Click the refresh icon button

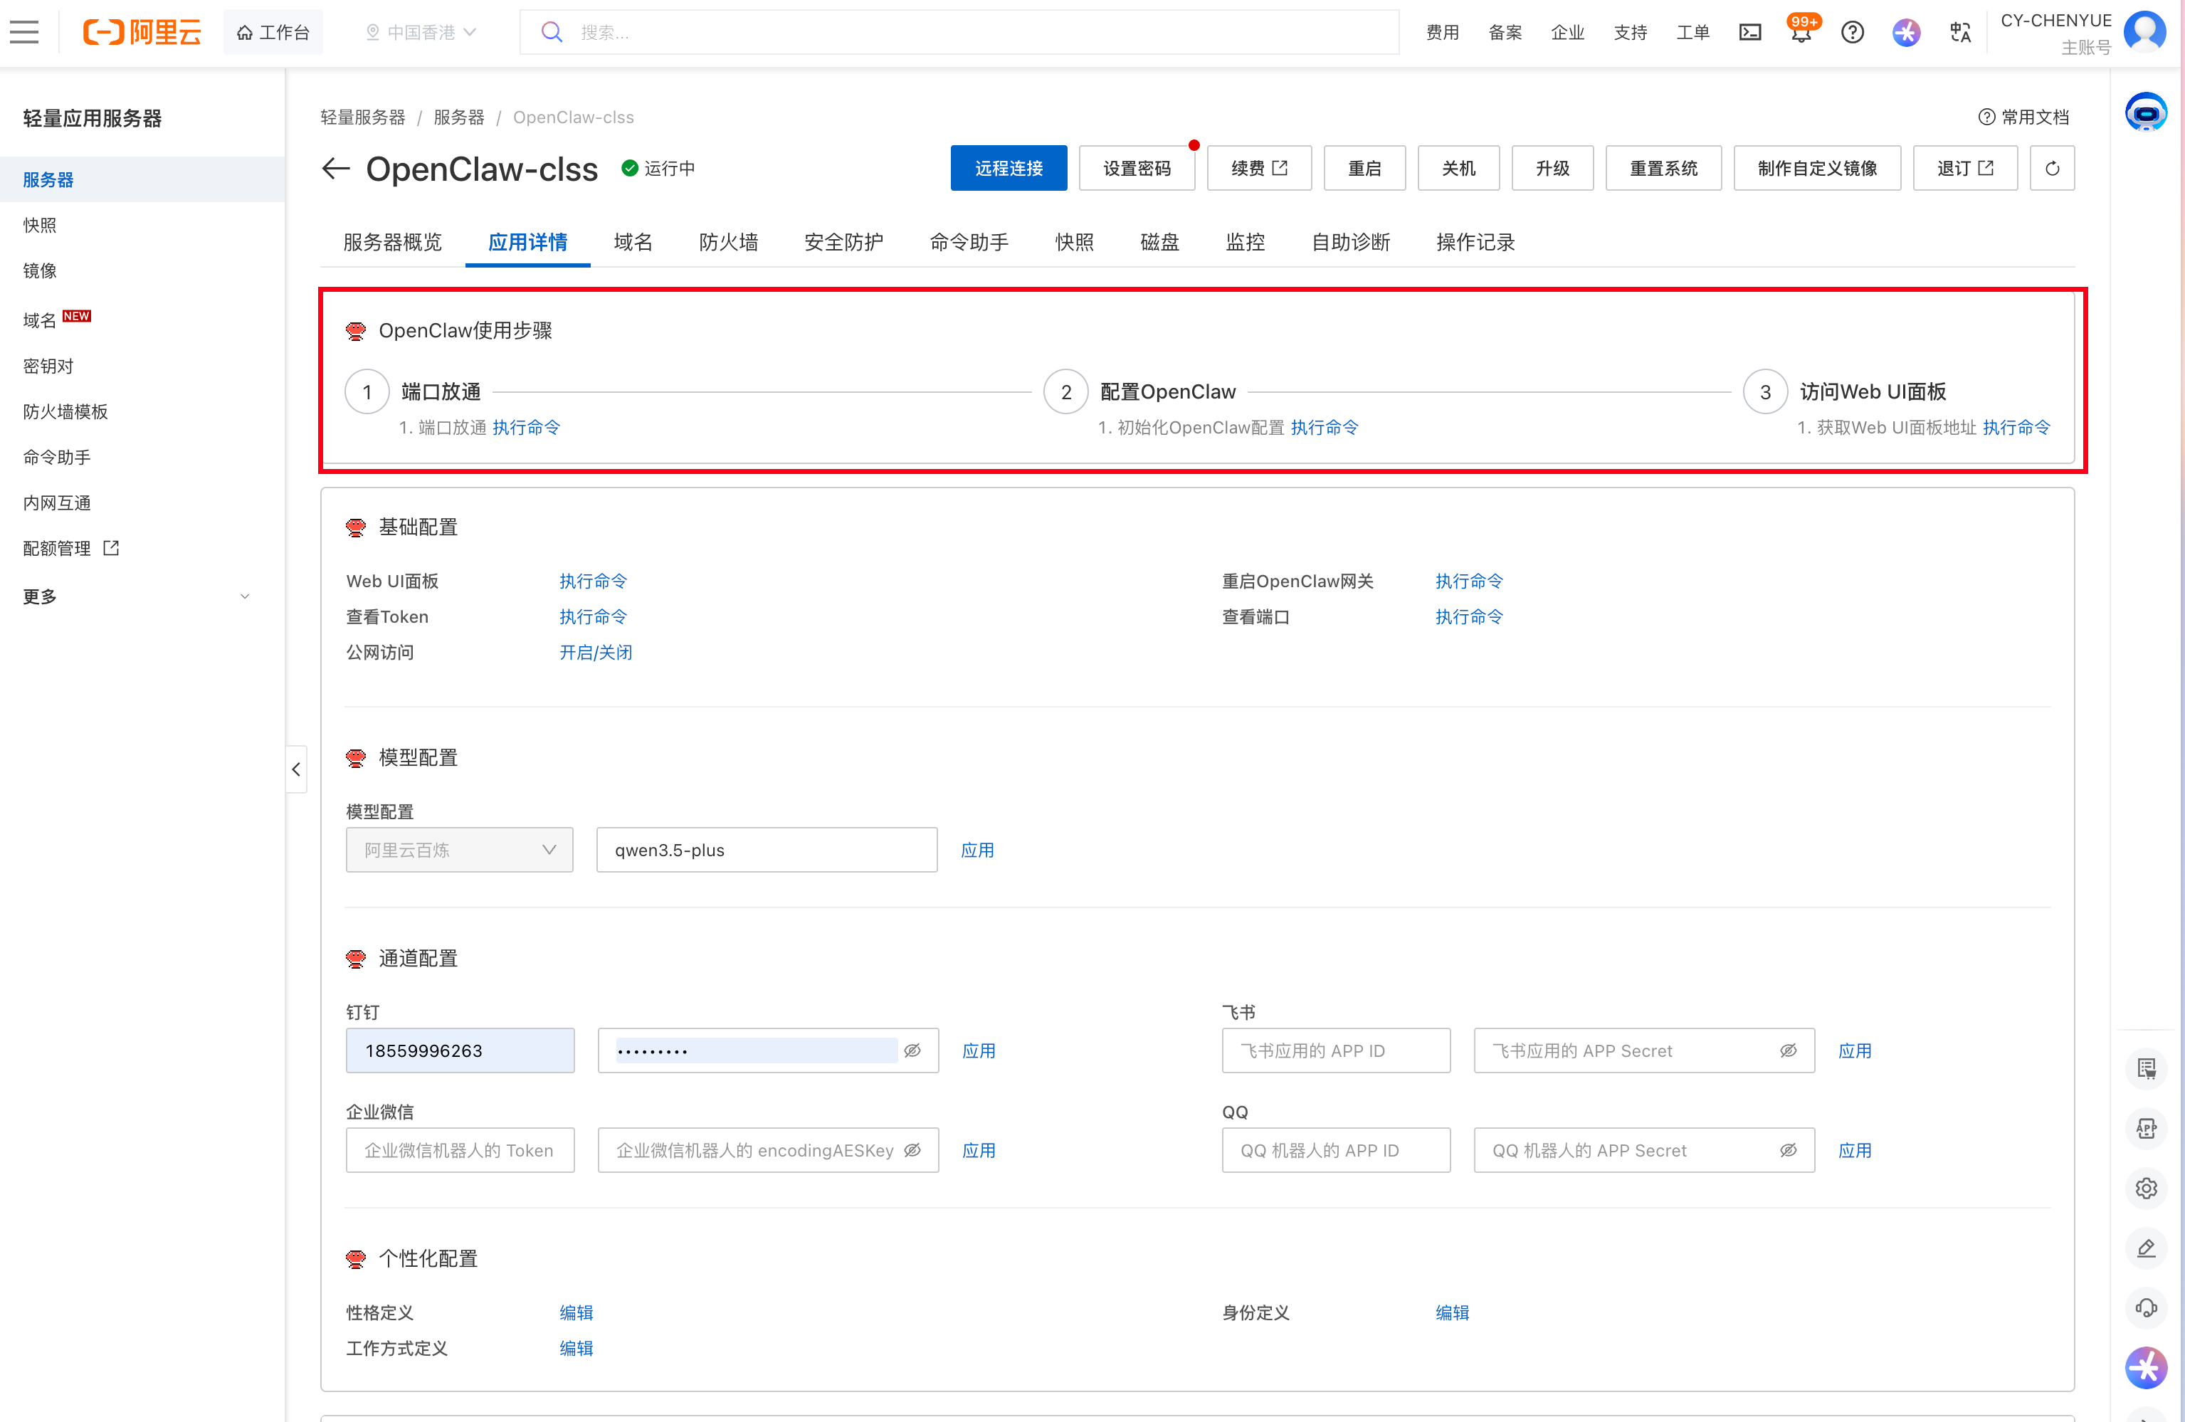coord(2052,168)
